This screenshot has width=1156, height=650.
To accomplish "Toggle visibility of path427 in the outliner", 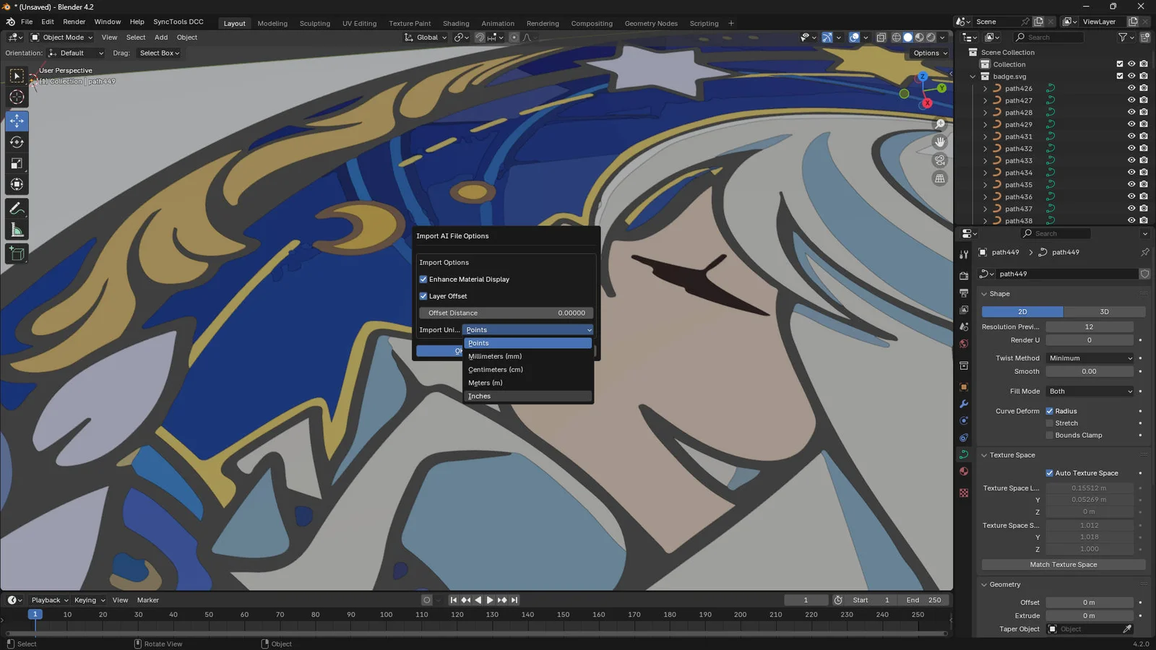I will [x=1131, y=100].
